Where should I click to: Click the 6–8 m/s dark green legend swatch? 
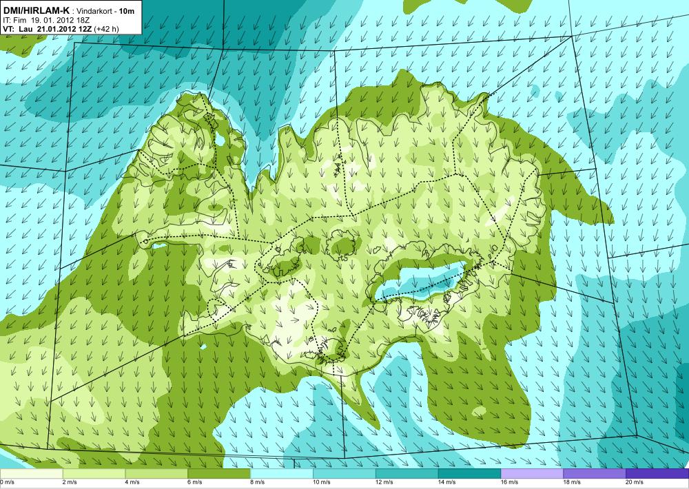[x=219, y=474]
